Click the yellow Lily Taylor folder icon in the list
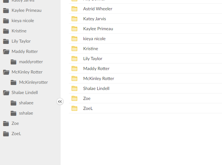Viewport: 222px width, 165px height. (x=74, y=59)
